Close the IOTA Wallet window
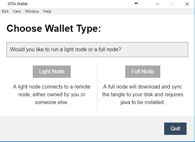Image resolution: width=195 pixels, height=142 pixels. point(187,4)
